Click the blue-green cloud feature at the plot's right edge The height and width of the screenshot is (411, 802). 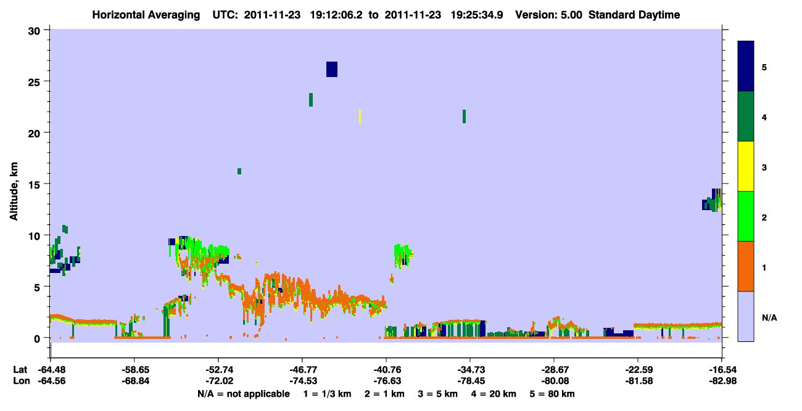click(x=712, y=200)
